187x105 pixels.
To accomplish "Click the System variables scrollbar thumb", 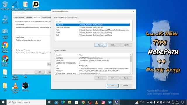I will coord(131,59).
